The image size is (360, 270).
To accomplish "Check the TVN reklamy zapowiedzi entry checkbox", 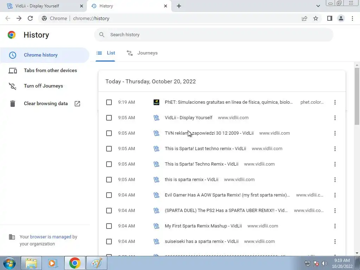I will click(109, 133).
